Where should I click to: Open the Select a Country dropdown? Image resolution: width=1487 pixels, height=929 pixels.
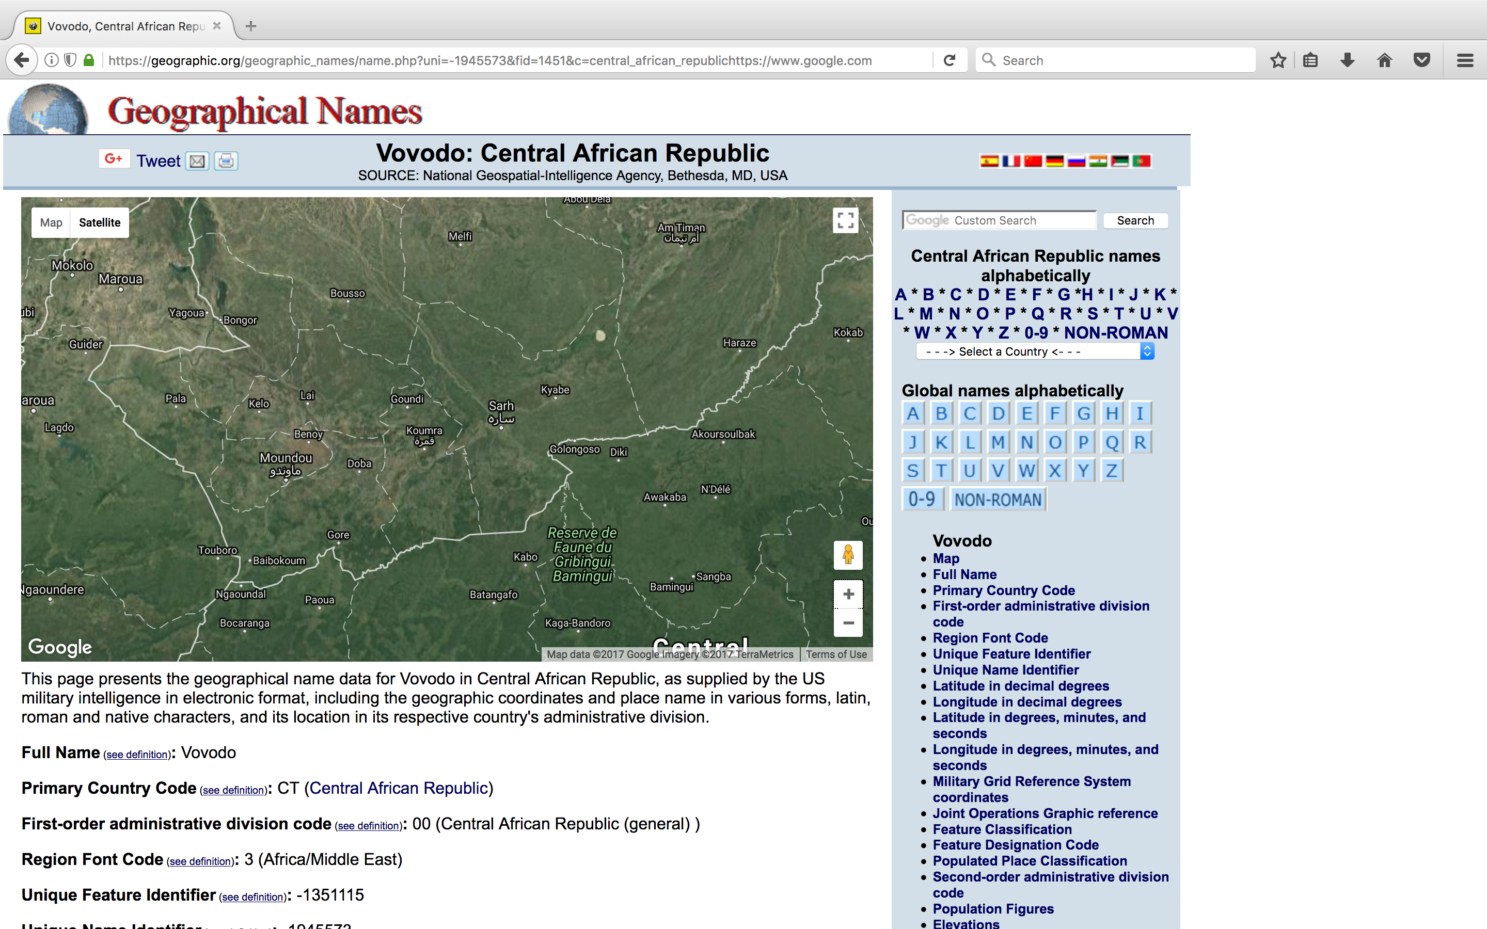coord(1035,351)
